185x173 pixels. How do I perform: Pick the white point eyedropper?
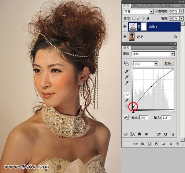point(126,83)
